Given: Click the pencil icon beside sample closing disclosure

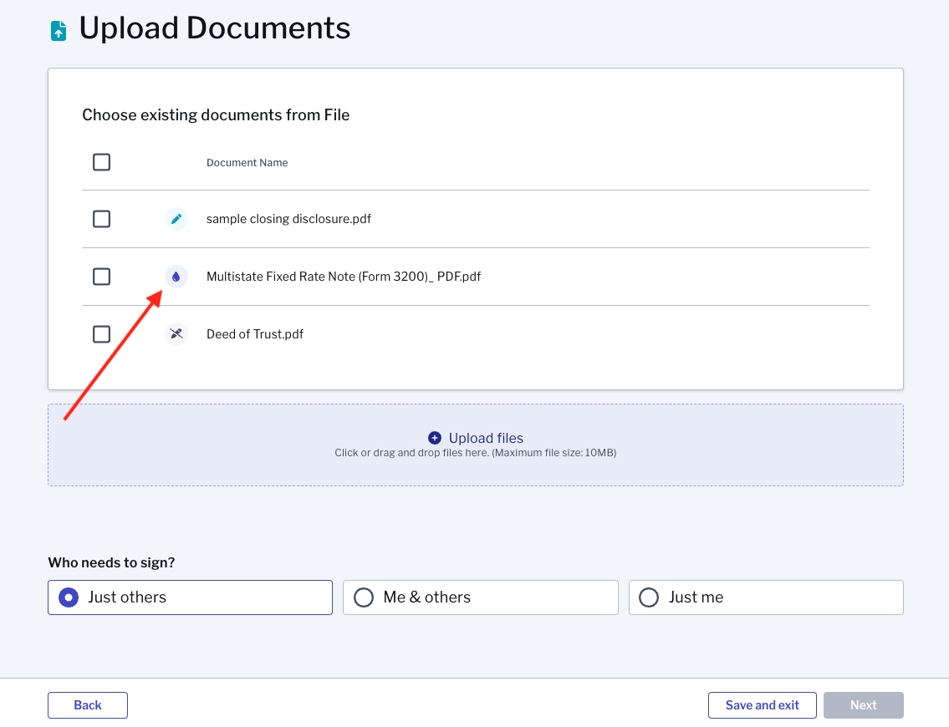Looking at the screenshot, I should coord(176,219).
